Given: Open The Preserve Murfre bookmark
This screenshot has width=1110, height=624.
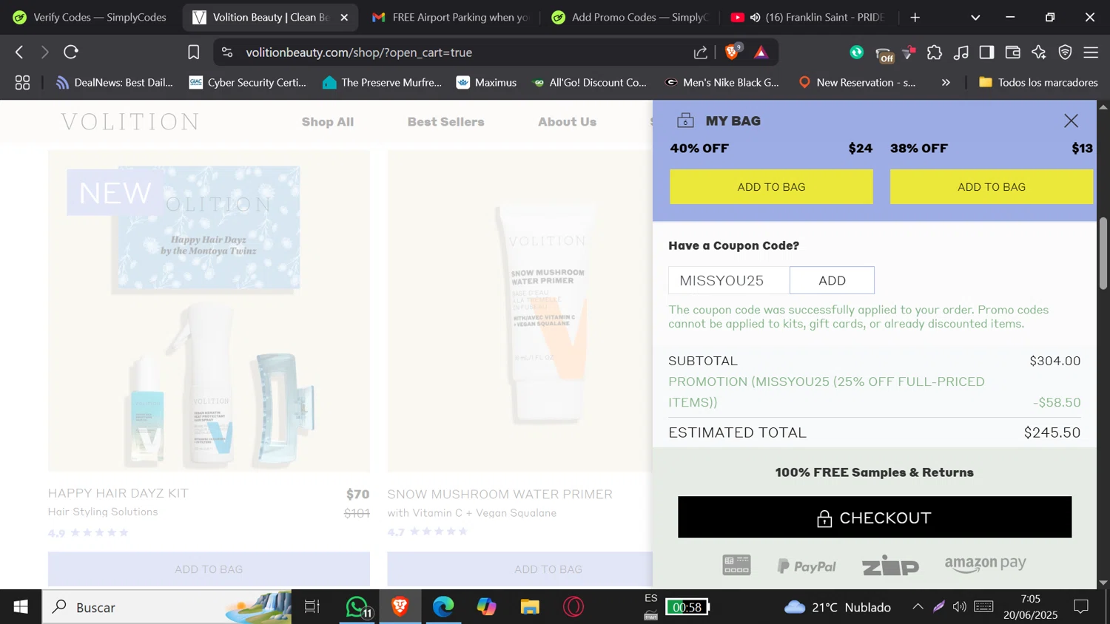Looking at the screenshot, I should point(382,83).
